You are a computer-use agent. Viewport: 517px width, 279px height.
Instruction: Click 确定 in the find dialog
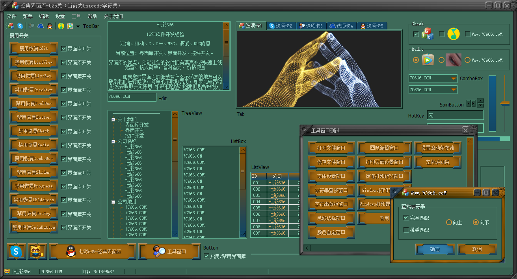click(x=435, y=249)
